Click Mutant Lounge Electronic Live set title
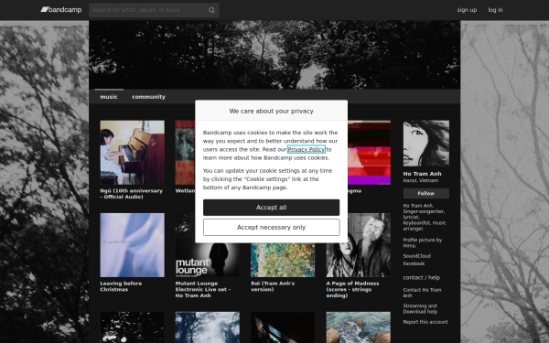Viewport: 549px width, 343px height. pyautogui.click(x=203, y=289)
